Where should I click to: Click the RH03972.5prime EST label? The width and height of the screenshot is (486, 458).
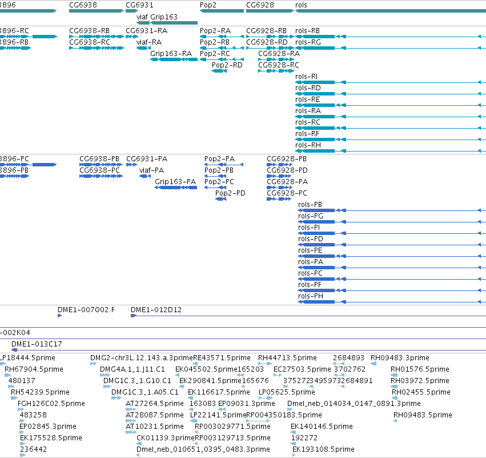pyautogui.click(x=420, y=381)
